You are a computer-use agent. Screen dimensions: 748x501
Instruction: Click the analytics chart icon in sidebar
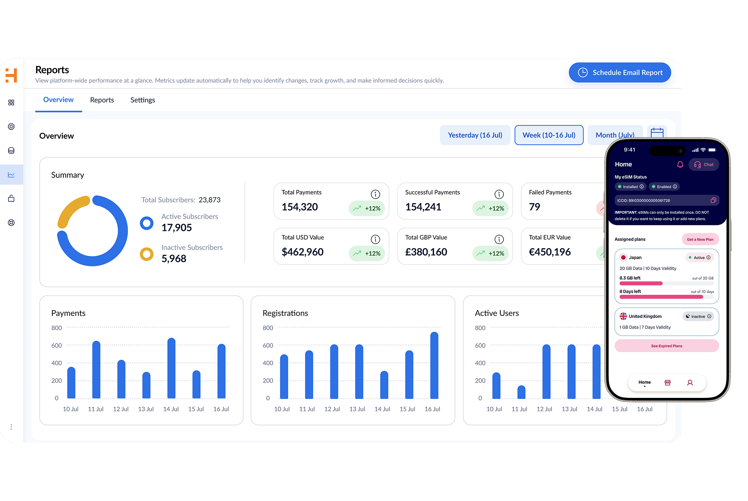click(x=11, y=175)
